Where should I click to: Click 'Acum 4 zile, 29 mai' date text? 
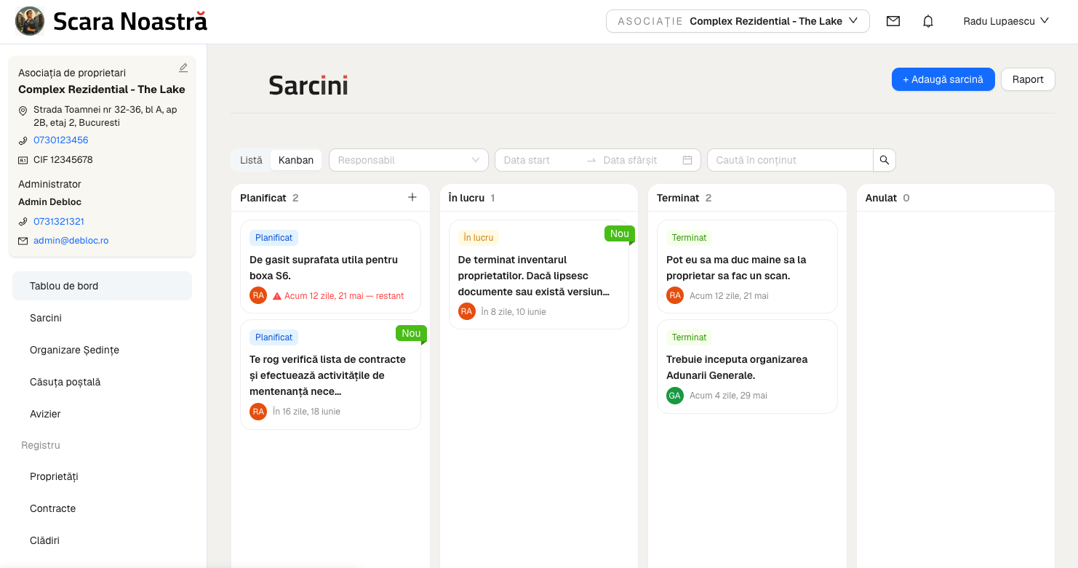(728, 396)
